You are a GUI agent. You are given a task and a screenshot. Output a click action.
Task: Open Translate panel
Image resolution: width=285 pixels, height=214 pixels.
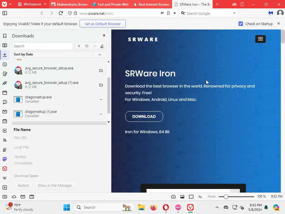click(5, 83)
